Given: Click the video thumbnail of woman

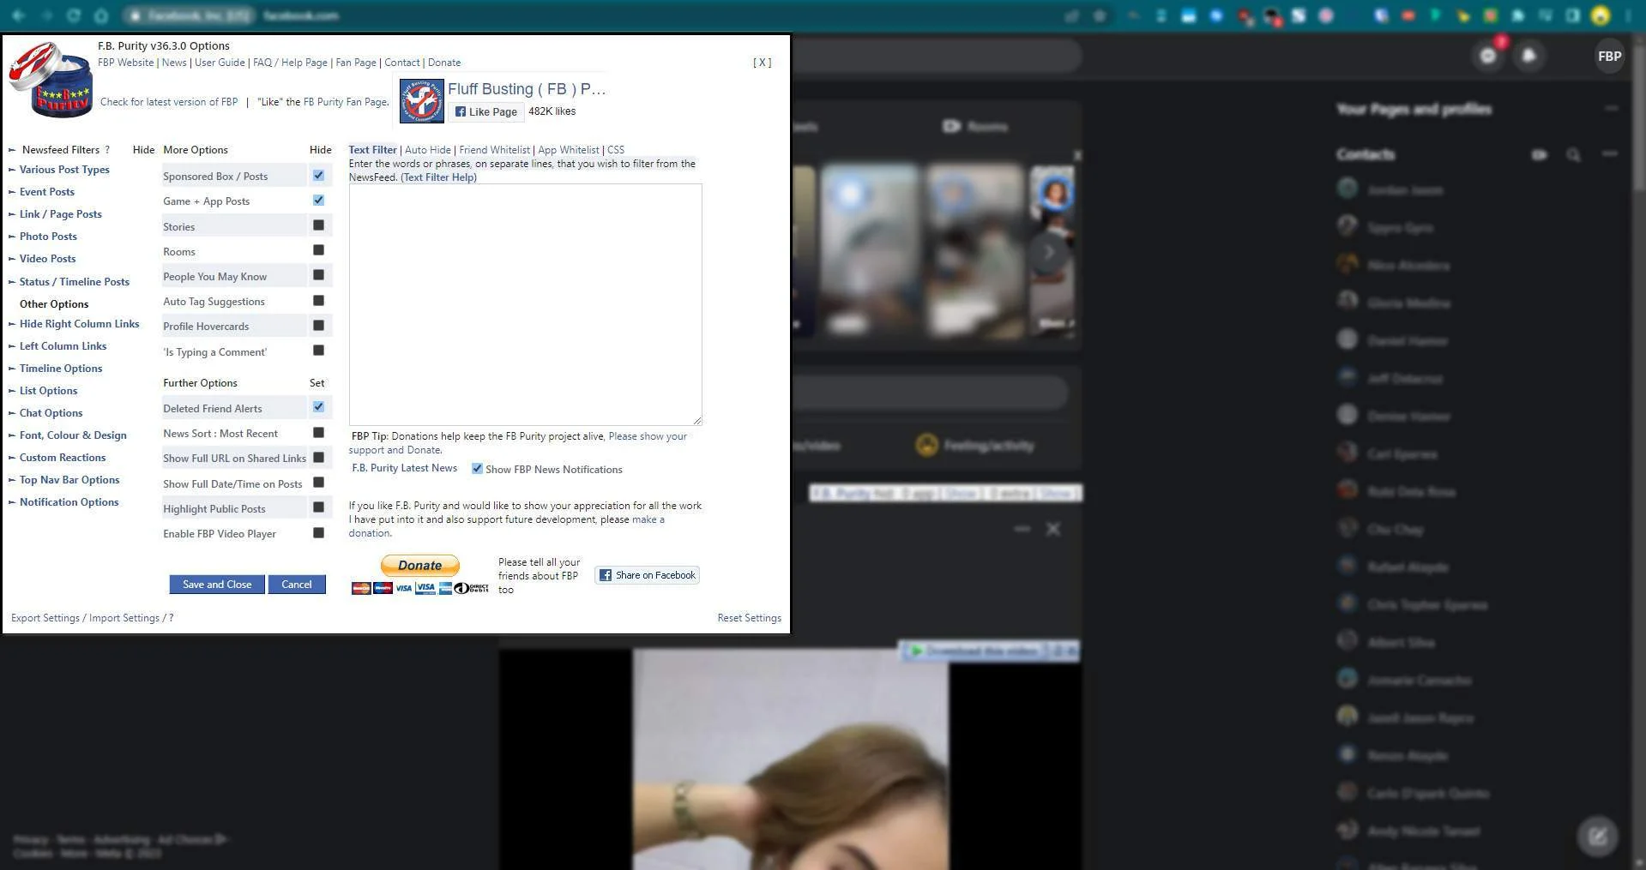Looking at the screenshot, I should [791, 759].
